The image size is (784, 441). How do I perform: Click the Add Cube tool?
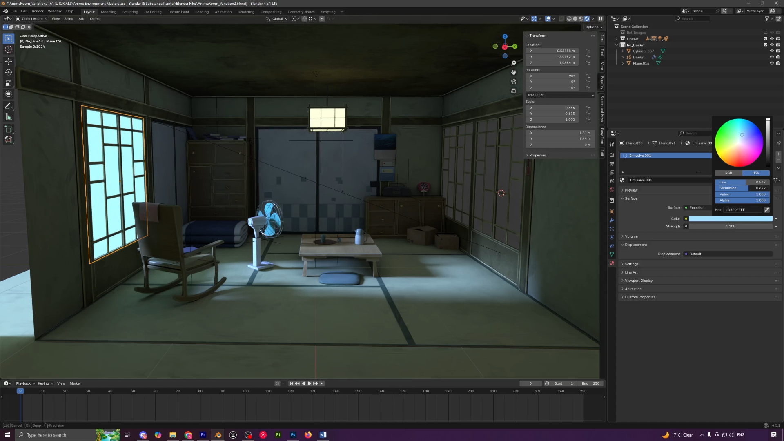9,129
